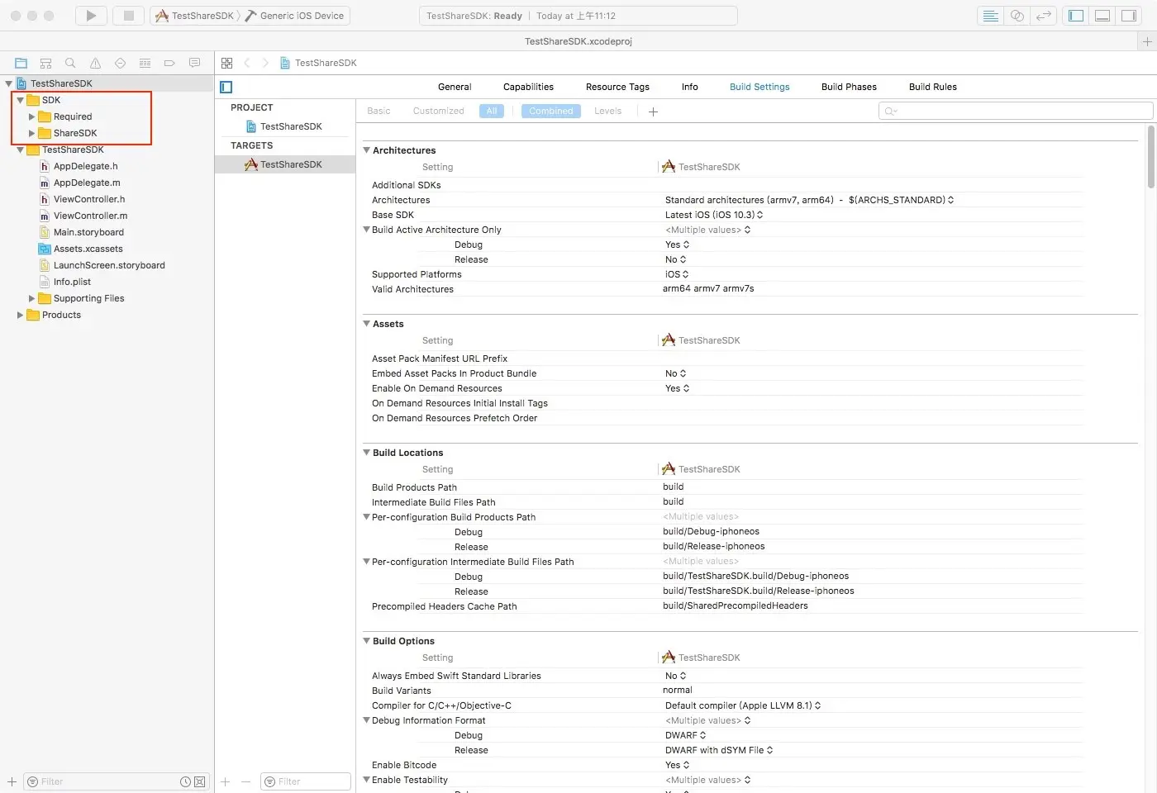Stop the running task with Stop button
This screenshot has width=1157, height=793.
tap(128, 16)
